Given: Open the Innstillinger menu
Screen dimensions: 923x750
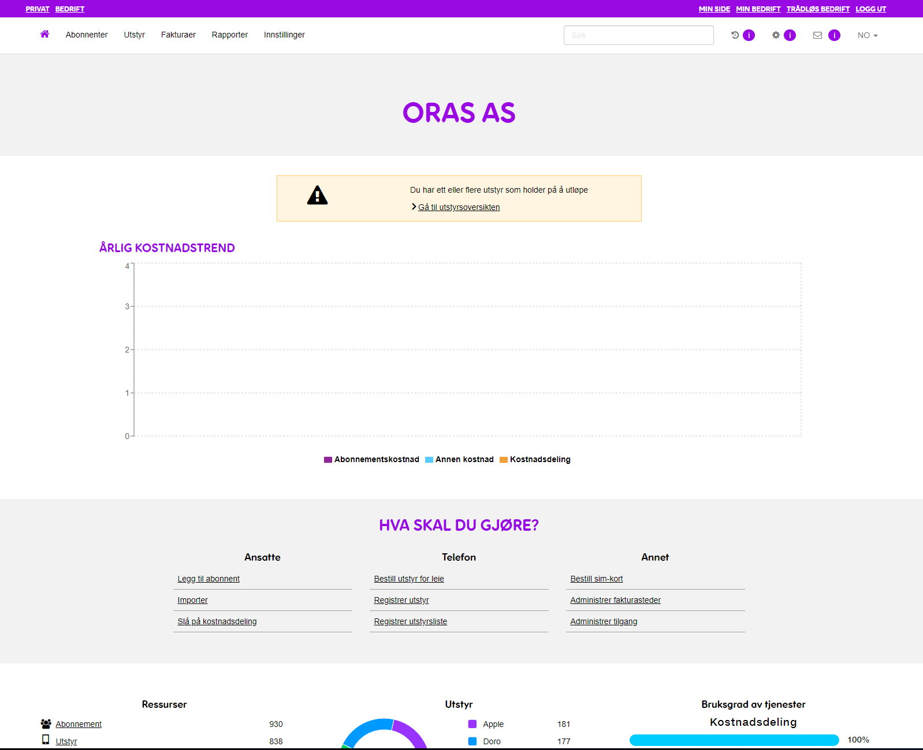Looking at the screenshot, I should point(284,35).
